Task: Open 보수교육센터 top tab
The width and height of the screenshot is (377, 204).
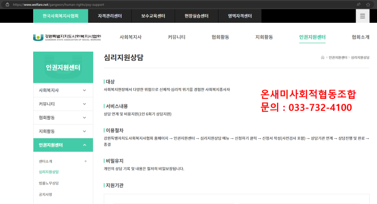Action: 153,16
